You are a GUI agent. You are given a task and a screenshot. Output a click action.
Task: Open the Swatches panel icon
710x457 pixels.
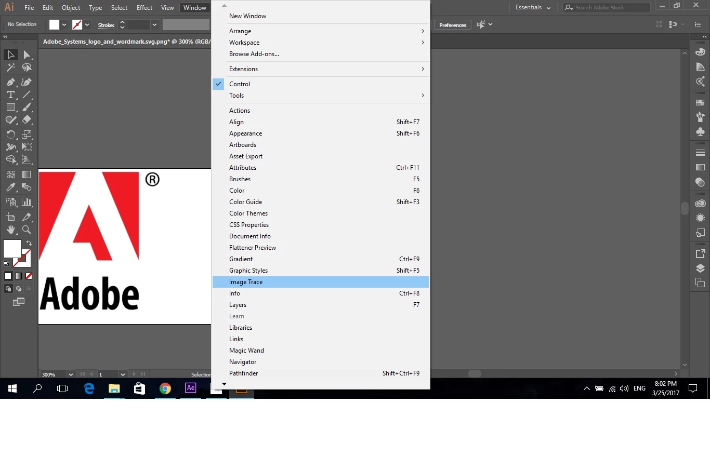pyautogui.click(x=700, y=103)
